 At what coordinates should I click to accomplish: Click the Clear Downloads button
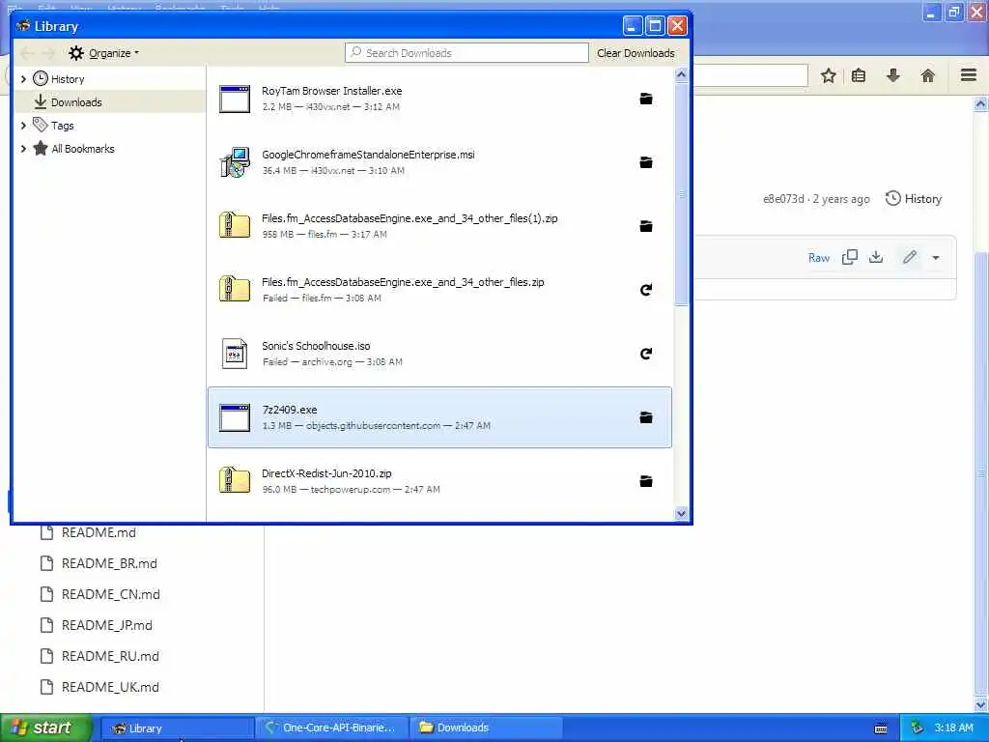tap(636, 53)
